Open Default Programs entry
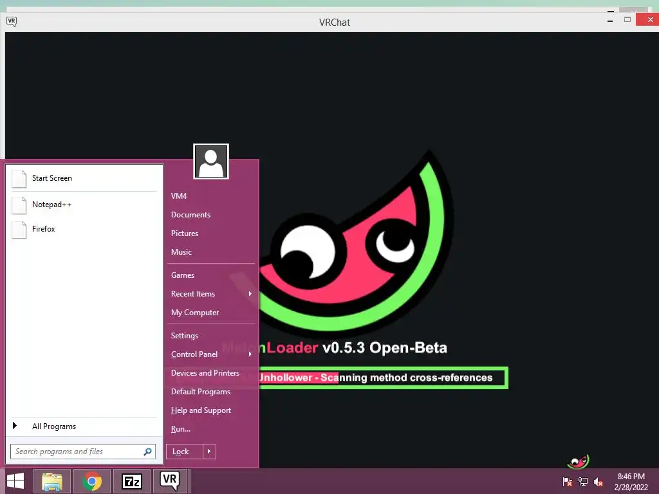 [x=201, y=392]
